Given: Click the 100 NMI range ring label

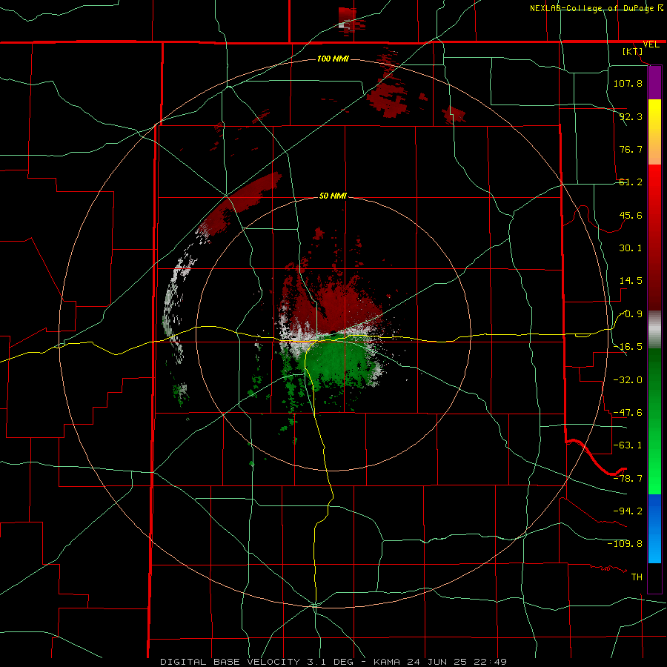Looking at the screenshot, I should [x=333, y=59].
